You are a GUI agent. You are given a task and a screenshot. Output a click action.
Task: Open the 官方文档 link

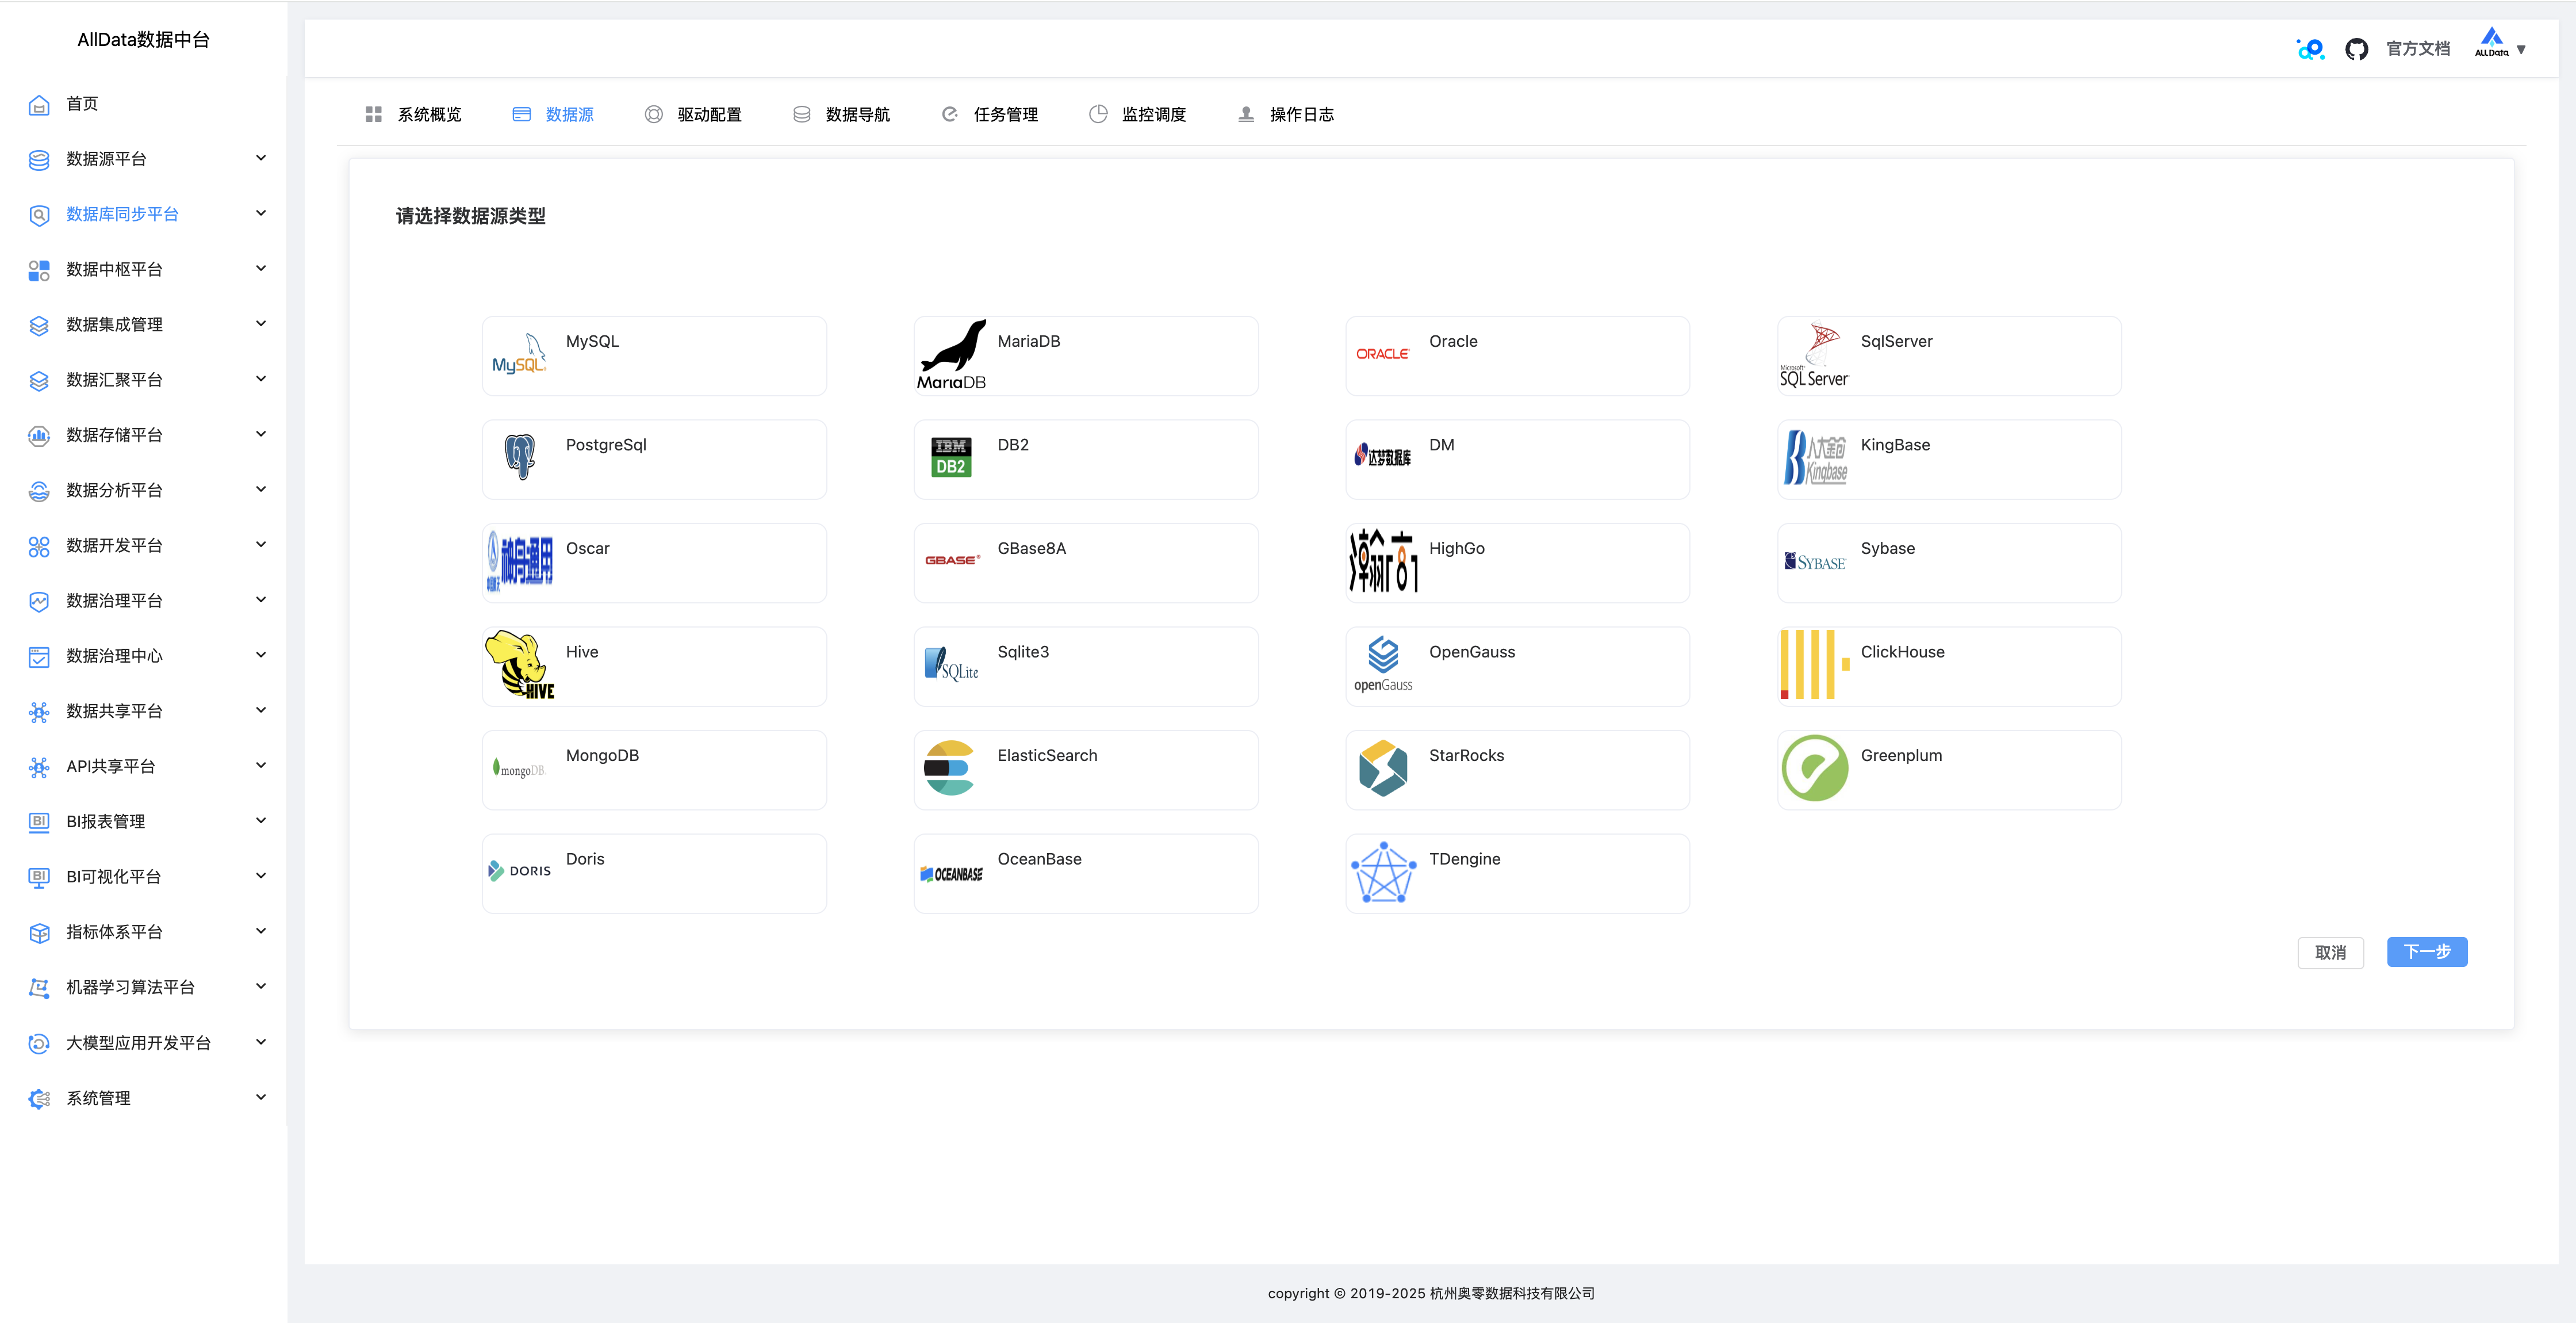click(2417, 49)
